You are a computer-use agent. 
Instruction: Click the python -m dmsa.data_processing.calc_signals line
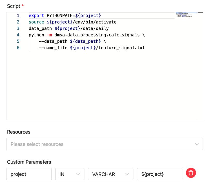click(x=87, y=35)
